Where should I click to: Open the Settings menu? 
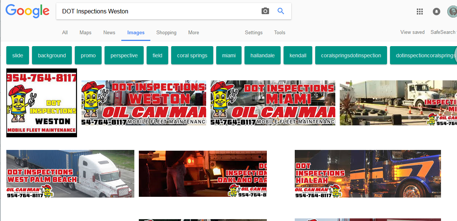[253, 33]
